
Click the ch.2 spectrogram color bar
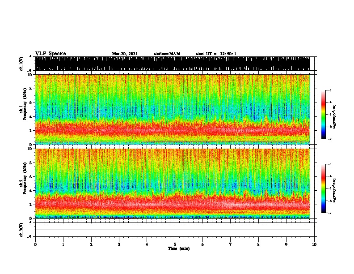pos(323,188)
